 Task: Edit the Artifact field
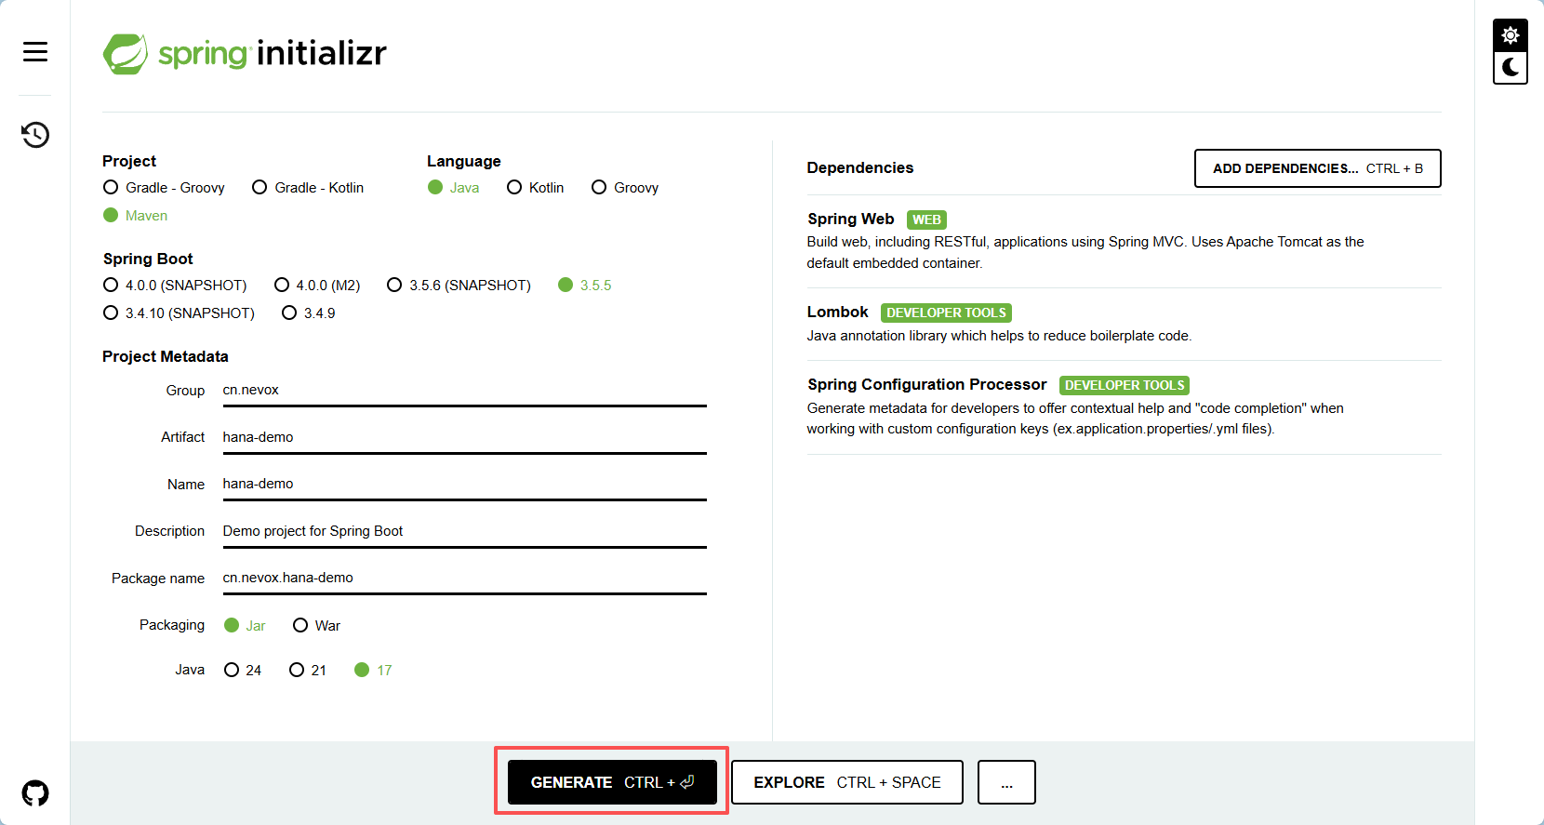(x=465, y=437)
